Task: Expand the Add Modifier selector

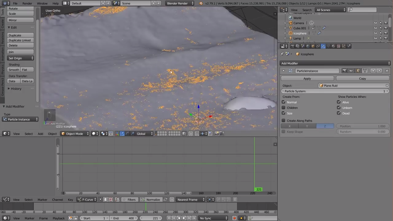Action: (335, 63)
